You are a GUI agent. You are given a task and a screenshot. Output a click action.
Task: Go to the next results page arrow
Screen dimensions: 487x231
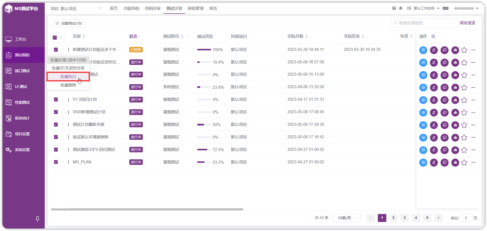tap(439, 218)
